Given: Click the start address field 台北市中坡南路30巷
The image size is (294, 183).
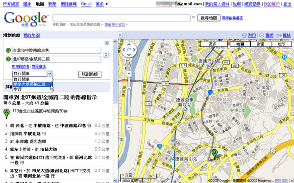Looking at the screenshot, I should point(56,50).
